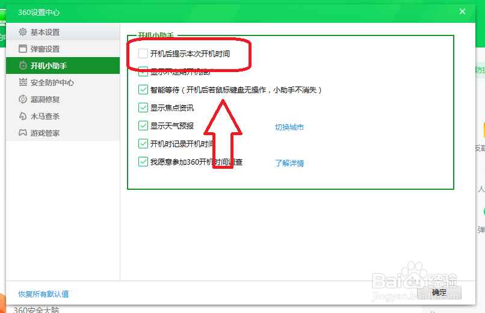Select the 开机小助手 section
The image size is (485, 313).
(63, 65)
